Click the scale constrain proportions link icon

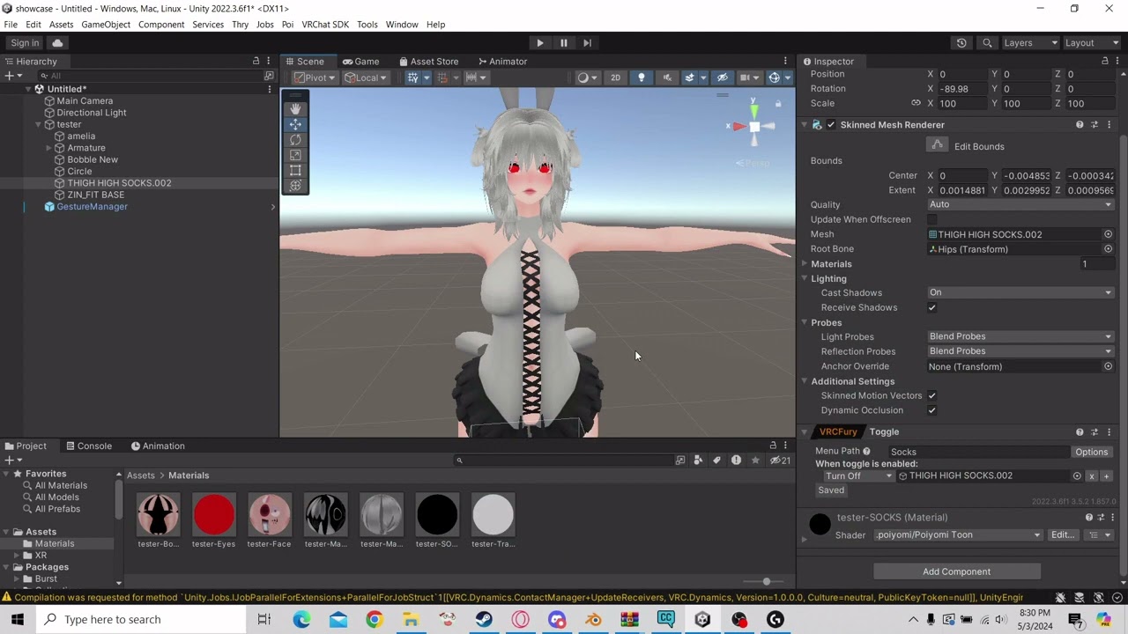point(916,103)
